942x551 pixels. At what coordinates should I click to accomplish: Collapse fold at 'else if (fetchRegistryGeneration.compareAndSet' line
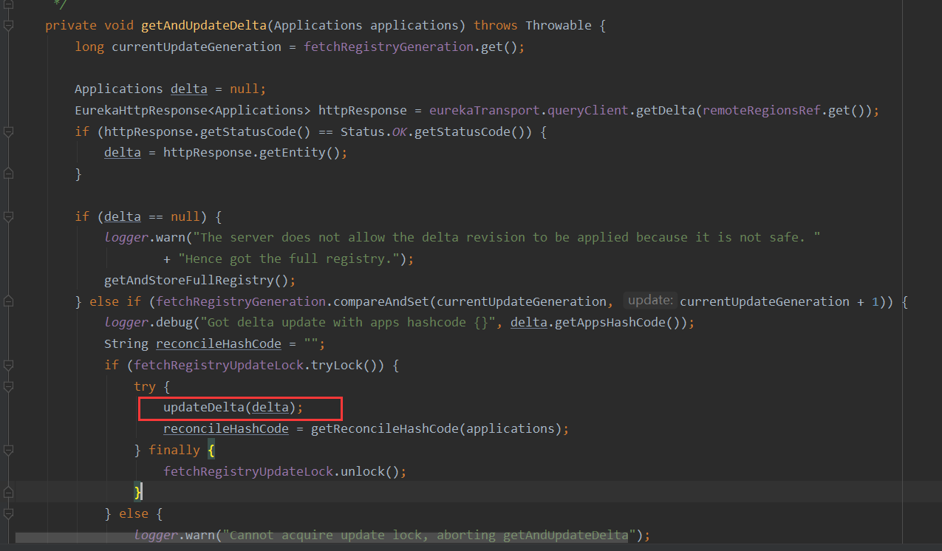tap(7, 302)
